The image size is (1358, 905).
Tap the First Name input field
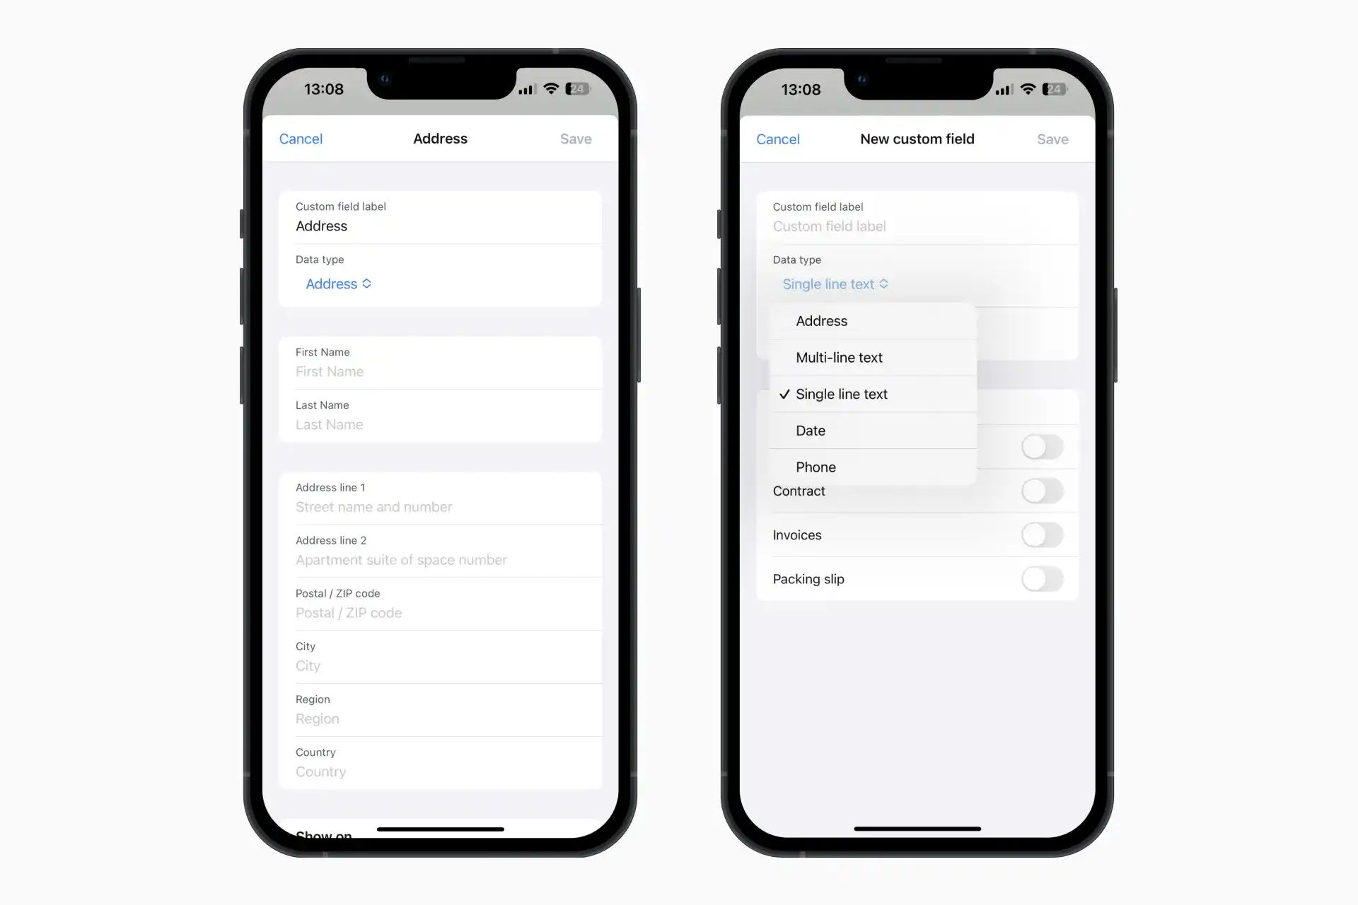[441, 370]
